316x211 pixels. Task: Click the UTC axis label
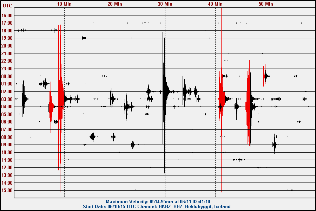[7, 6]
